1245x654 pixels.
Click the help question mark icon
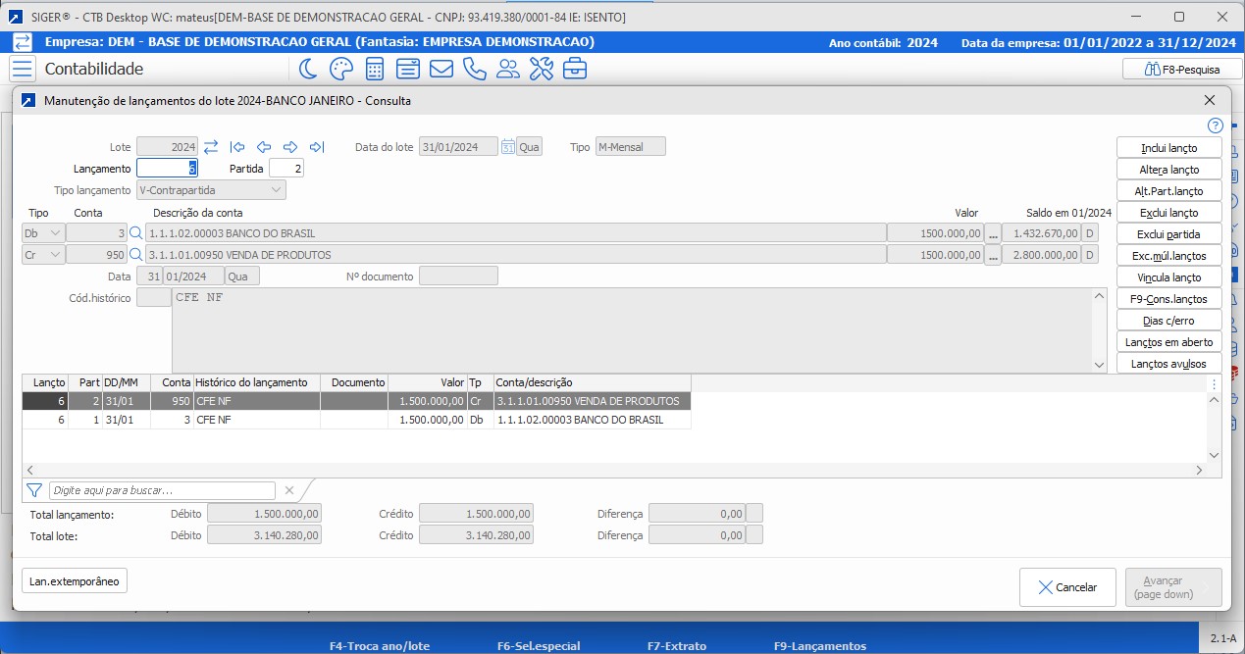pyautogui.click(x=1215, y=126)
